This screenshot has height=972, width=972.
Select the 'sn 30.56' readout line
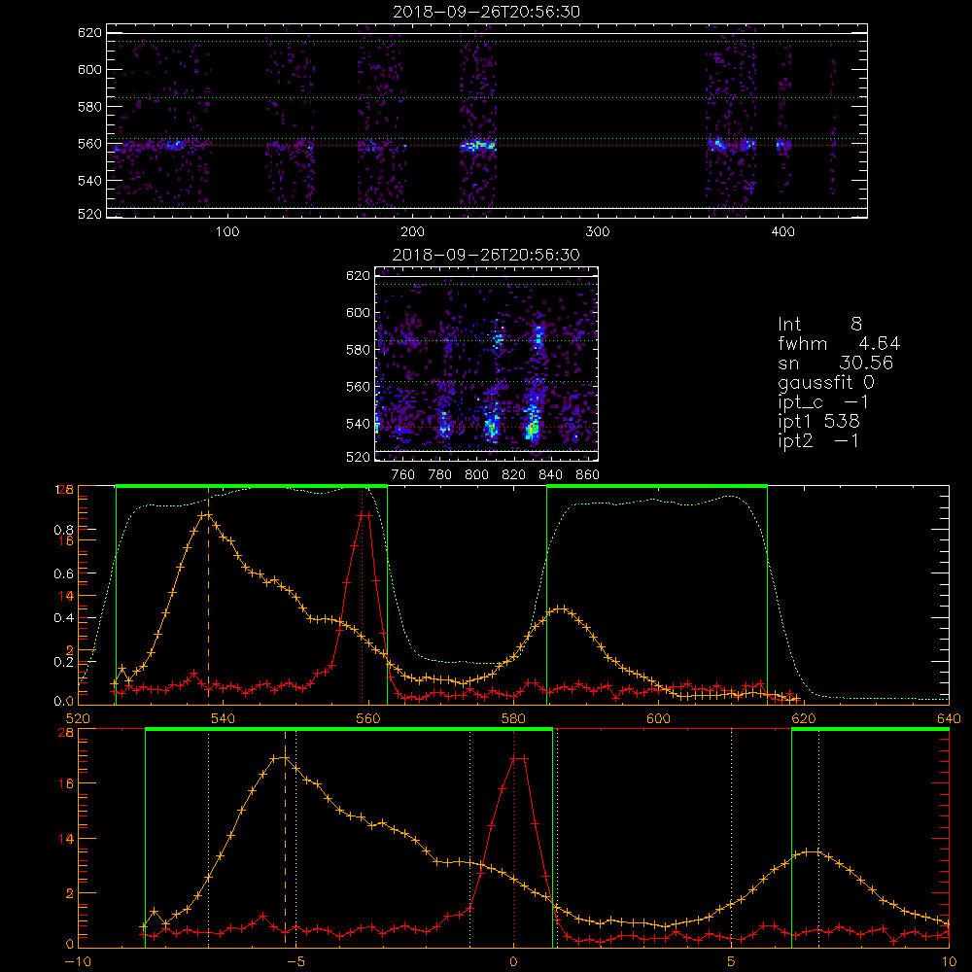835,363
